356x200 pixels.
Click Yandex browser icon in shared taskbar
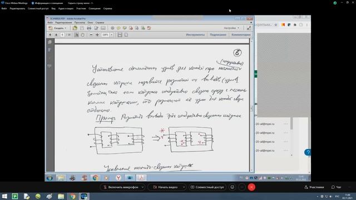[x=118, y=178]
